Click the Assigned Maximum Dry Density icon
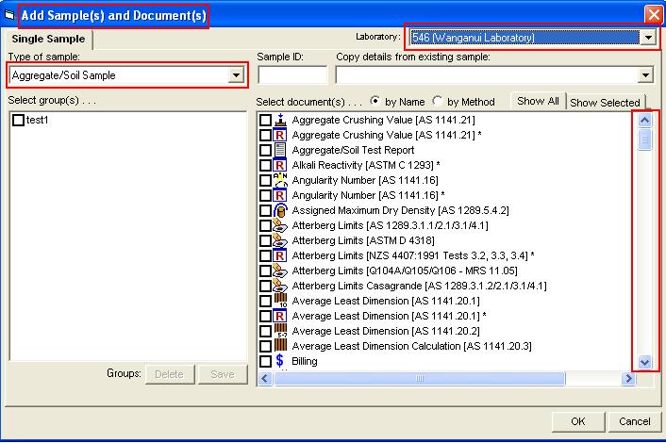This screenshot has height=443, width=666. click(x=279, y=210)
